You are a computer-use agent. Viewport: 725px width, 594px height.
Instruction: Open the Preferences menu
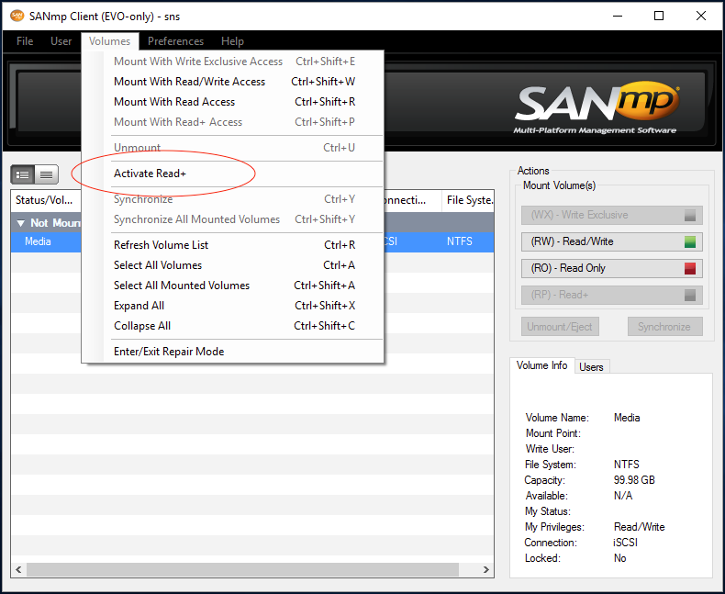(175, 41)
